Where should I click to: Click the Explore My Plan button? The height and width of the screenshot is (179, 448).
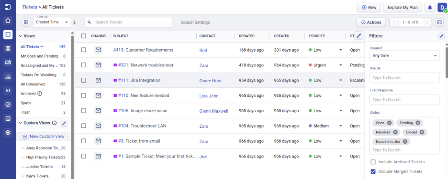(403, 8)
